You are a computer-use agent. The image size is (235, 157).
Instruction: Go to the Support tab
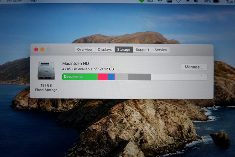pyautogui.click(x=142, y=50)
